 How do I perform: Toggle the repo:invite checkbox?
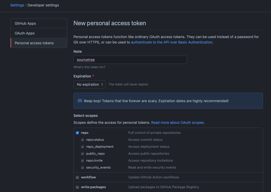click(83, 161)
